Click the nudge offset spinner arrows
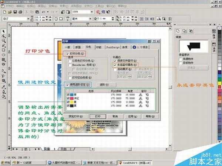 tap(113, 19)
